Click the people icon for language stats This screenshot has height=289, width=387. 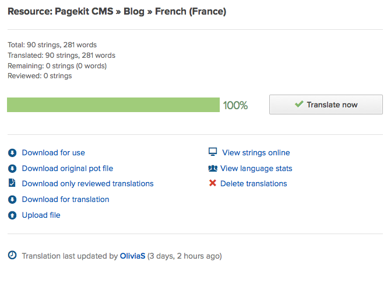coord(213,168)
